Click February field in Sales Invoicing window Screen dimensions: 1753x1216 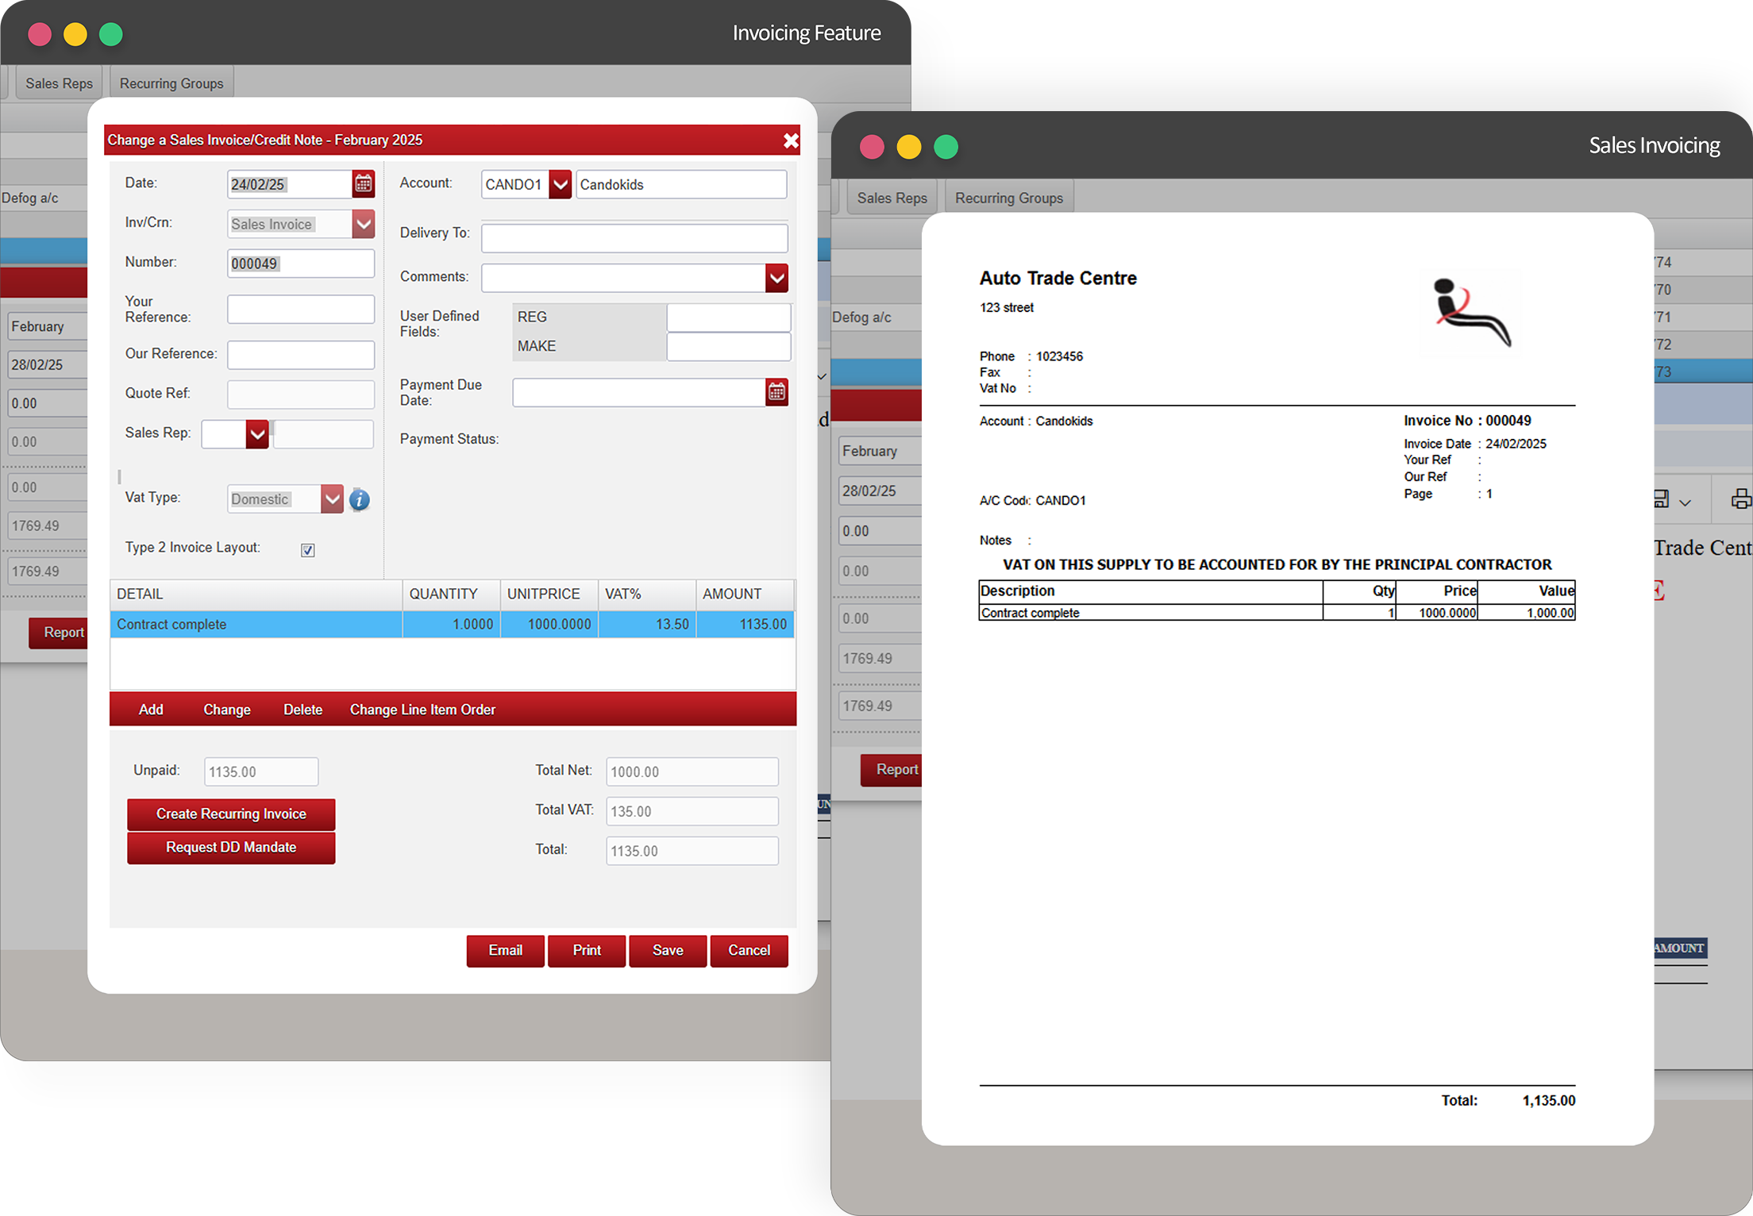pos(880,451)
